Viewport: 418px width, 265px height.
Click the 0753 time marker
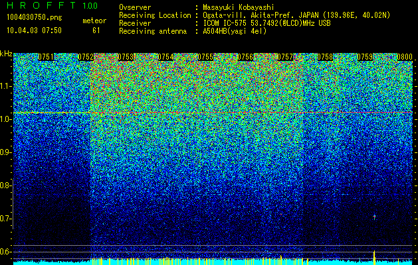pos(126,57)
